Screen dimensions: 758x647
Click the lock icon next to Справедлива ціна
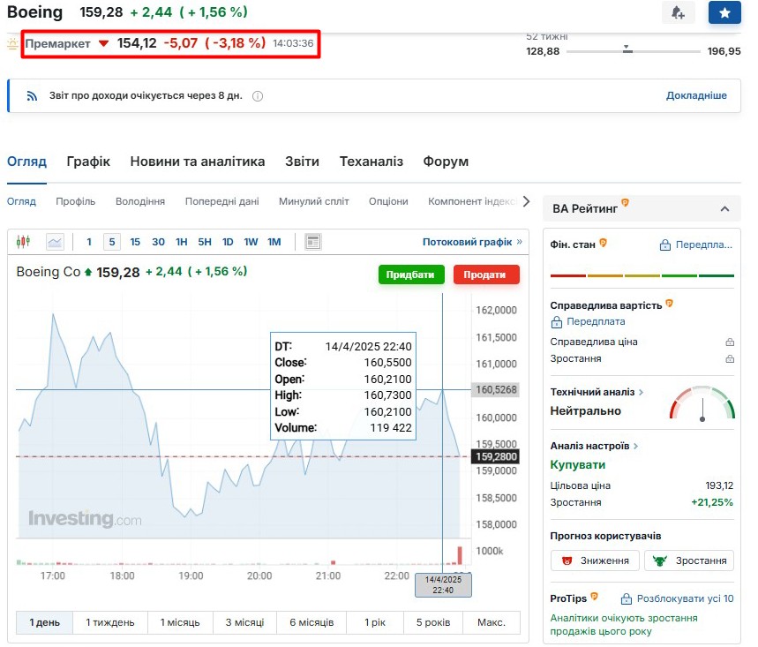coord(729,342)
